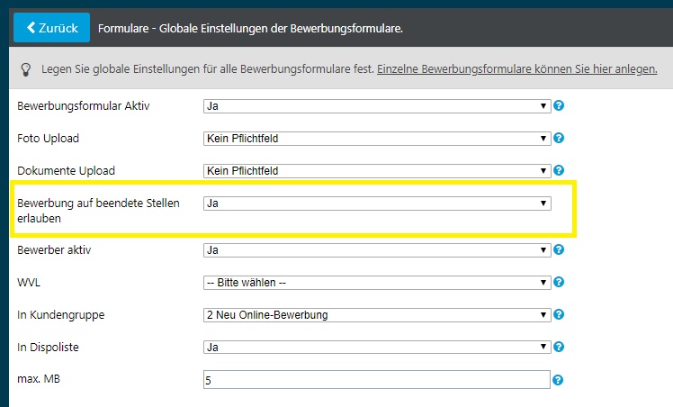
Task: Click the Dokumente Upload label
Action: (x=66, y=171)
